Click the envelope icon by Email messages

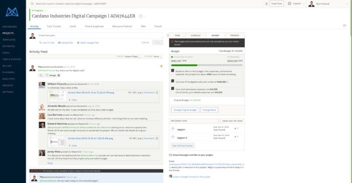pos(170,155)
